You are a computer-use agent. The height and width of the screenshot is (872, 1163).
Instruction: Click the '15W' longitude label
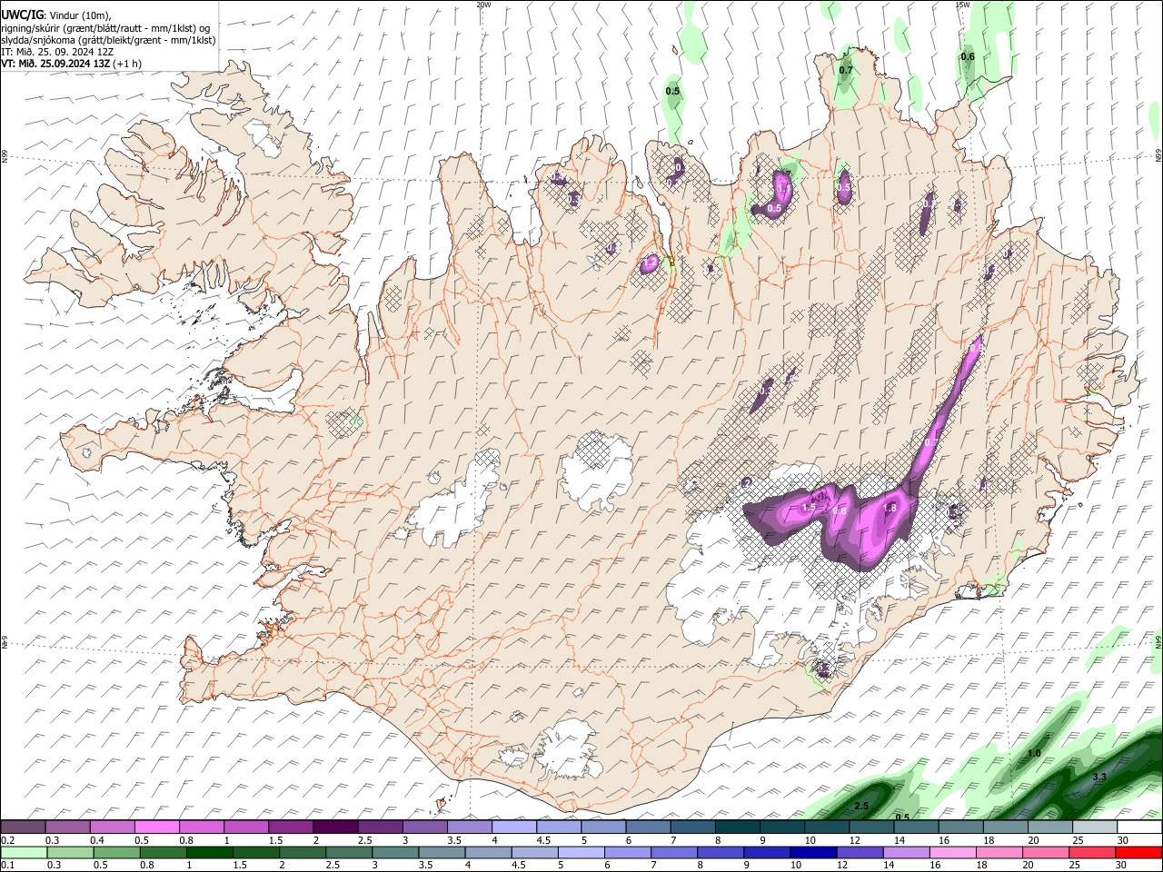[962, 5]
